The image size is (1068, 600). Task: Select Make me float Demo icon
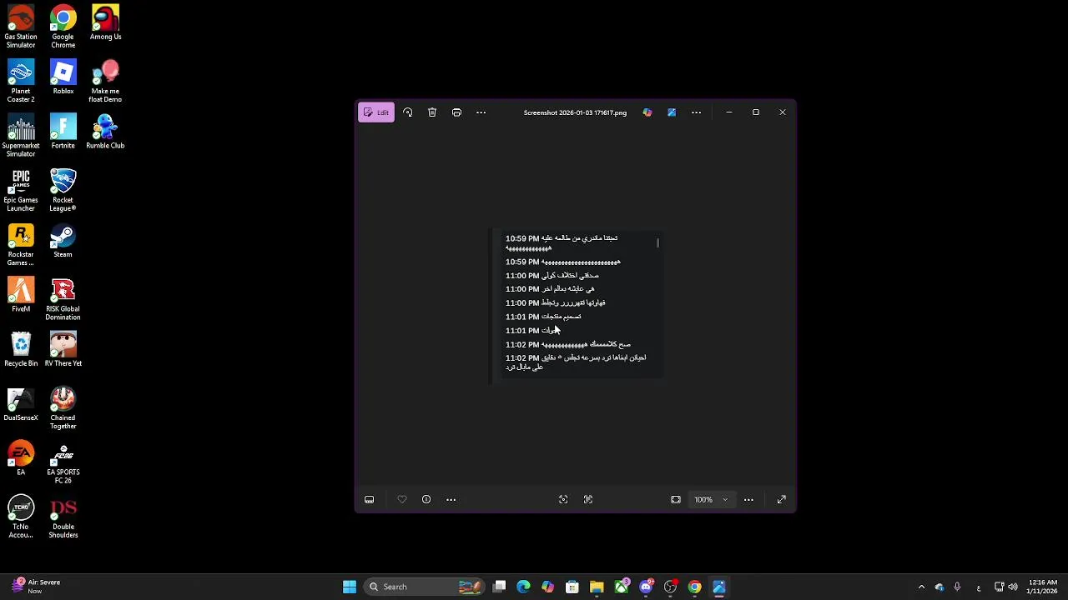[x=105, y=81]
